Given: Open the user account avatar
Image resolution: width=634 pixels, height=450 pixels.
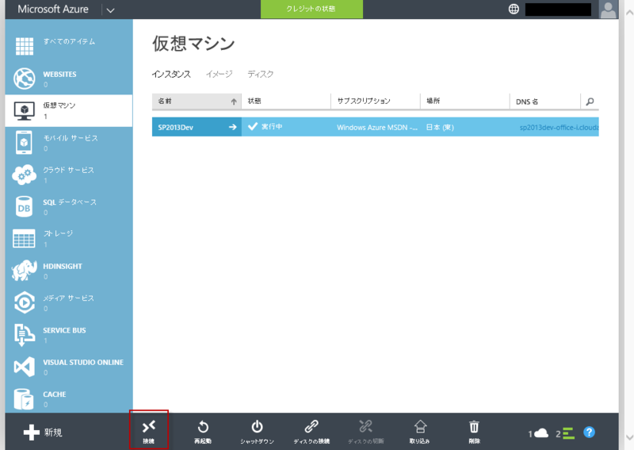Looking at the screenshot, I should click(x=608, y=10).
